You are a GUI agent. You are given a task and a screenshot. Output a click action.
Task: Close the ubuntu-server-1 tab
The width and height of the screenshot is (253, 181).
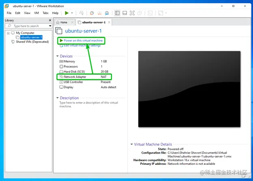[109, 22]
